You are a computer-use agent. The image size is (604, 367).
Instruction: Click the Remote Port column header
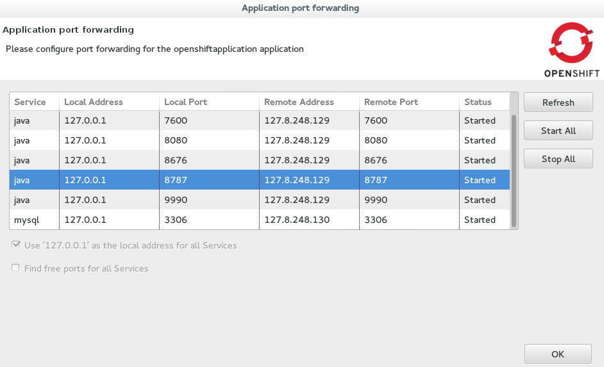pyautogui.click(x=410, y=102)
